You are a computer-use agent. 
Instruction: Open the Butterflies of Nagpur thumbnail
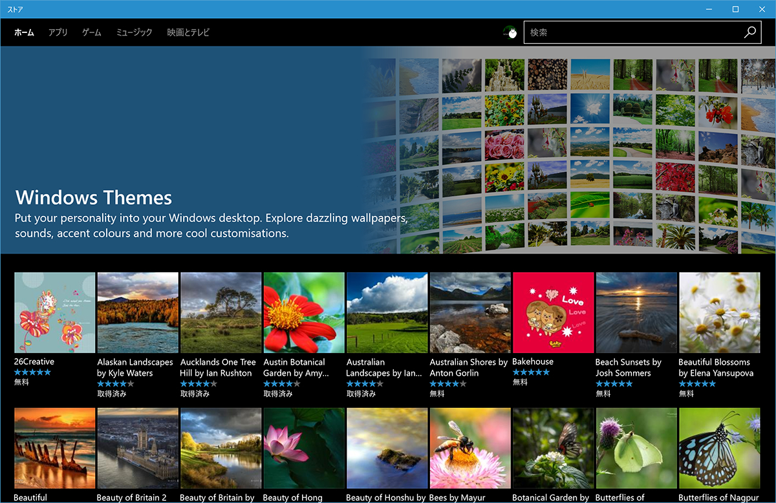click(x=720, y=448)
